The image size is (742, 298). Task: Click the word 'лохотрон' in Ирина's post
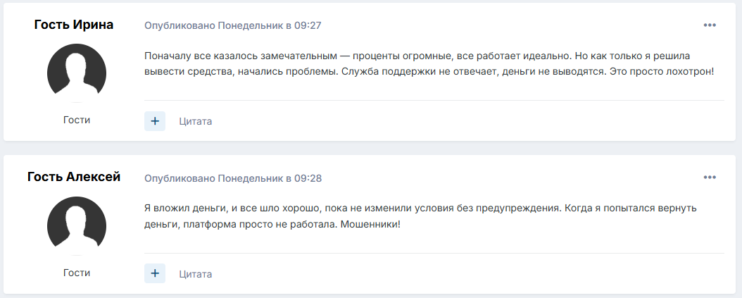(x=686, y=72)
